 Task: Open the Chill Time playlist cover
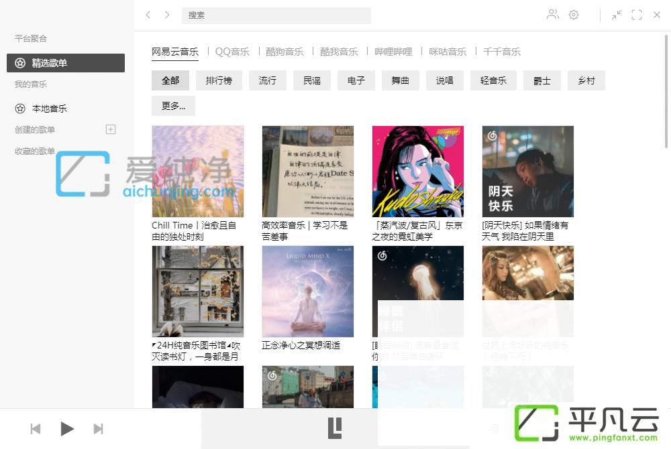click(x=198, y=172)
